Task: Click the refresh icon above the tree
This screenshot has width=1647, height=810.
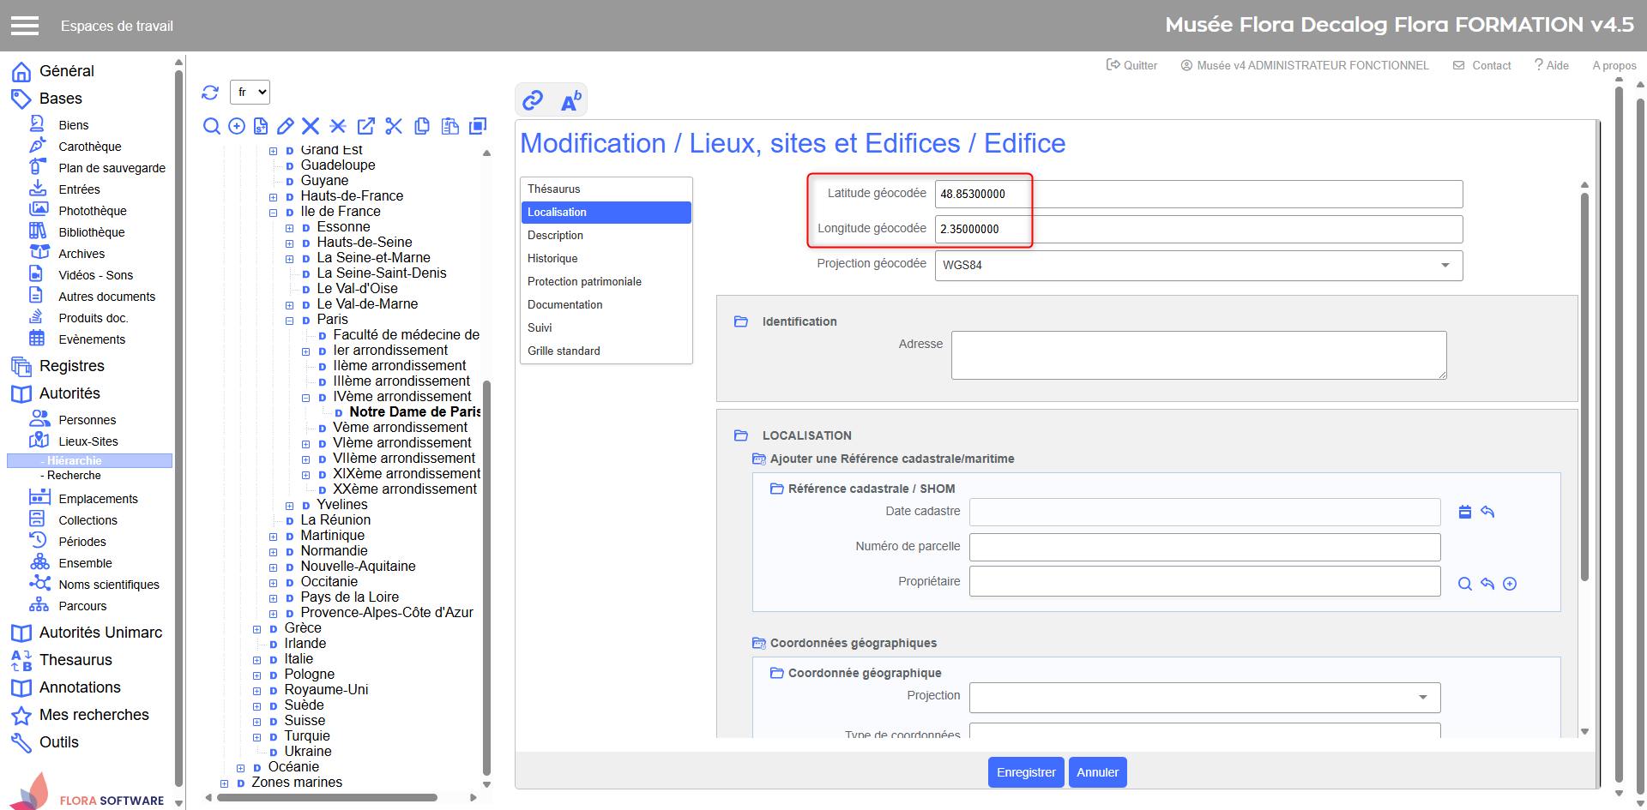Action: pyautogui.click(x=210, y=93)
